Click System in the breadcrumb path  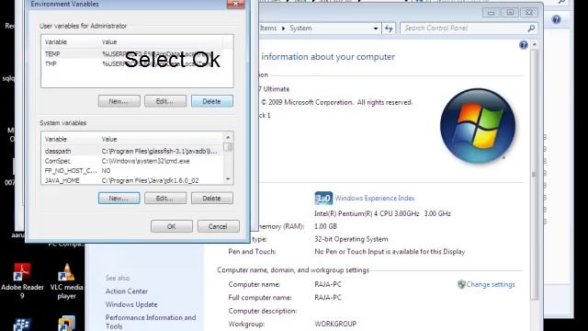[300, 29]
